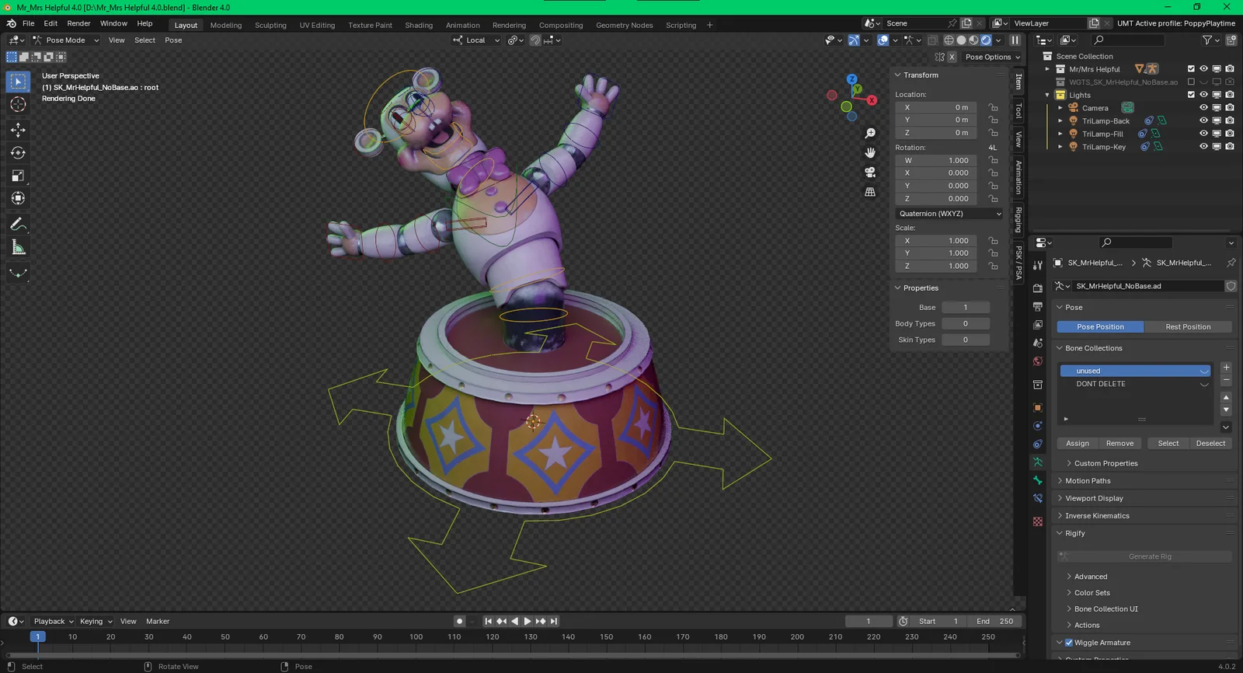This screenshot has height=673, width=1243.
Task: Toggle camera view icon in viewport
Action: pos(870,173)
